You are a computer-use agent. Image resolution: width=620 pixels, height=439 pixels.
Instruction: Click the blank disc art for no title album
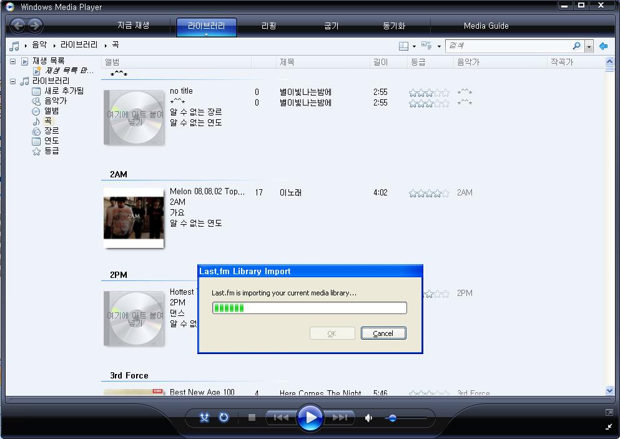pos(134,117)
